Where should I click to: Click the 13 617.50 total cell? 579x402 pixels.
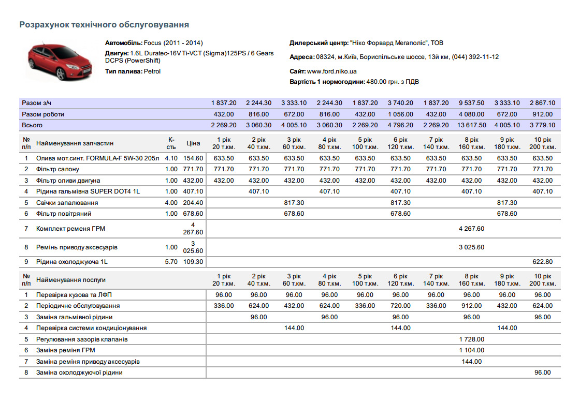pyautogui.click(x=471, y=125)
